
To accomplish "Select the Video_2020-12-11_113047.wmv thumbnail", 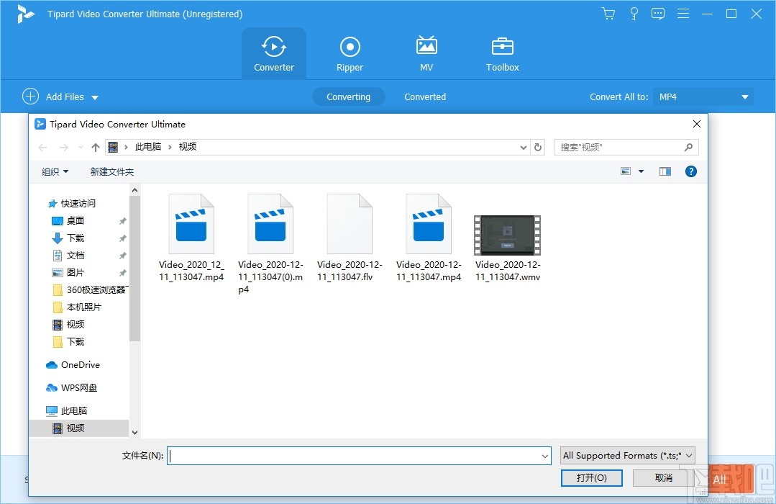I will [x=507, y=234].
